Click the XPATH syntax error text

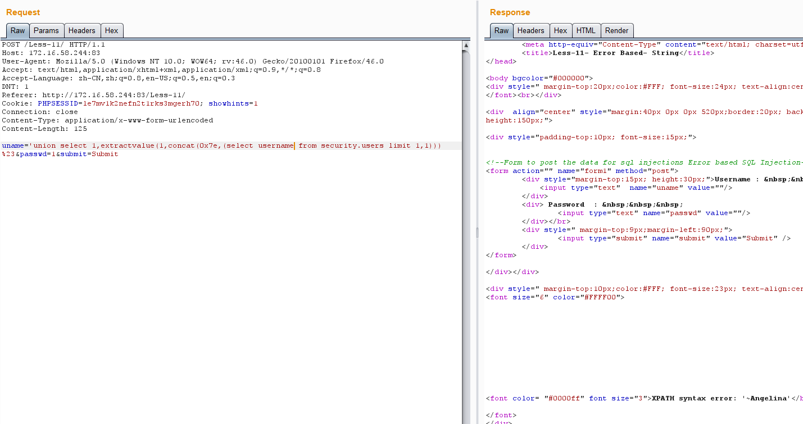click(721, 398)
